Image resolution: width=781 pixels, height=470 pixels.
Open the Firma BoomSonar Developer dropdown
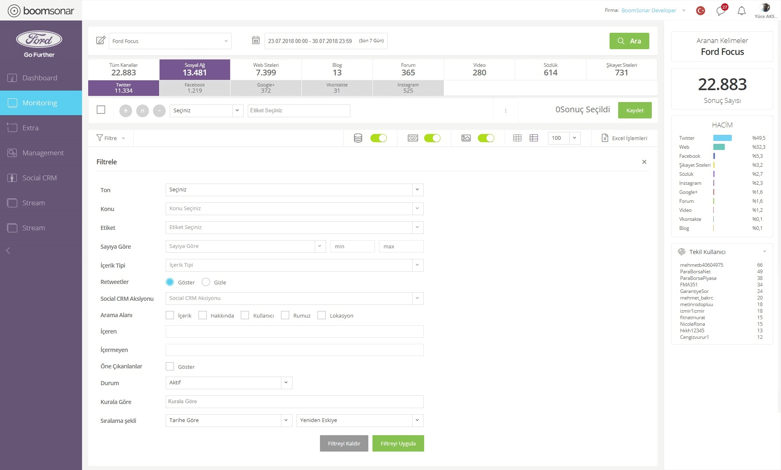[x=653, y=11]
